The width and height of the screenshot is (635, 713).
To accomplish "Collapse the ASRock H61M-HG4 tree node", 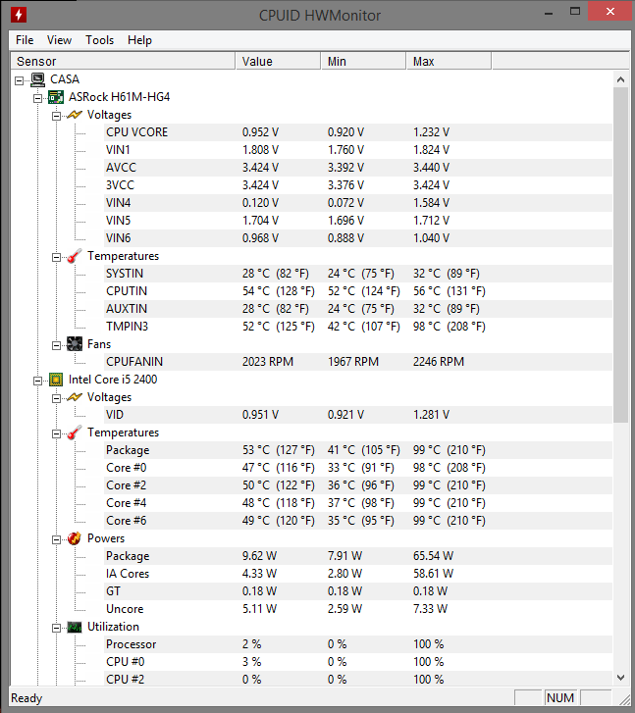I will tap(37, 98).
